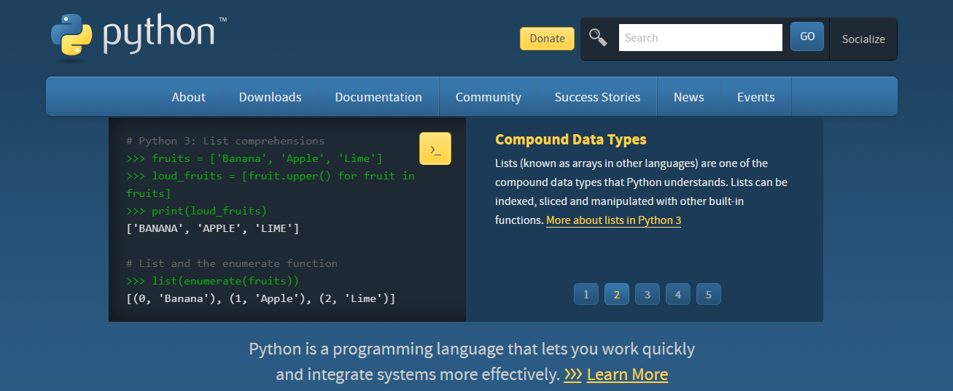Select Success Stories in navigation bar
Image resolution: width=953 pixels, height=391 pixels.
click(x=597, y=97)
